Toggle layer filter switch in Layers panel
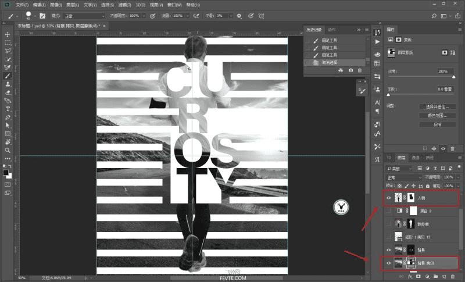The image size is (465, 282). pos(459,167)
